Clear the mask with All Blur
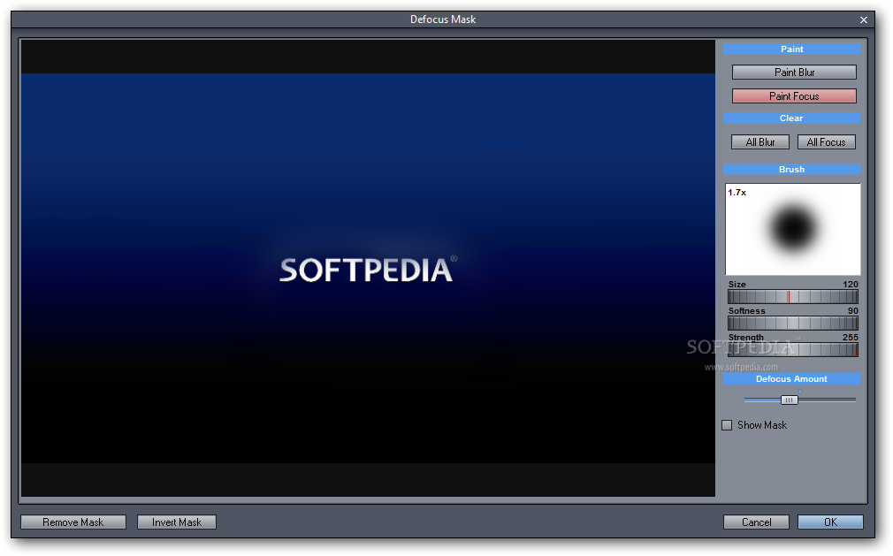 [760, 142]
